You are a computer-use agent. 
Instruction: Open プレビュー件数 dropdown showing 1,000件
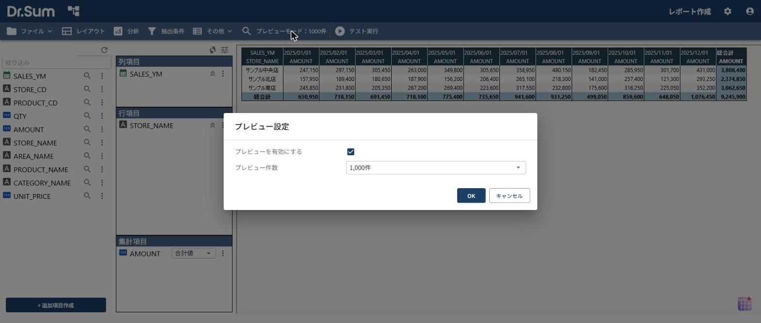[x=436, y=168]
